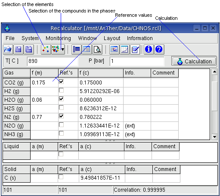The height and width of the screenshot is (196, 220).
Task: Click the blue info circle icon
Action: (149, 50)
